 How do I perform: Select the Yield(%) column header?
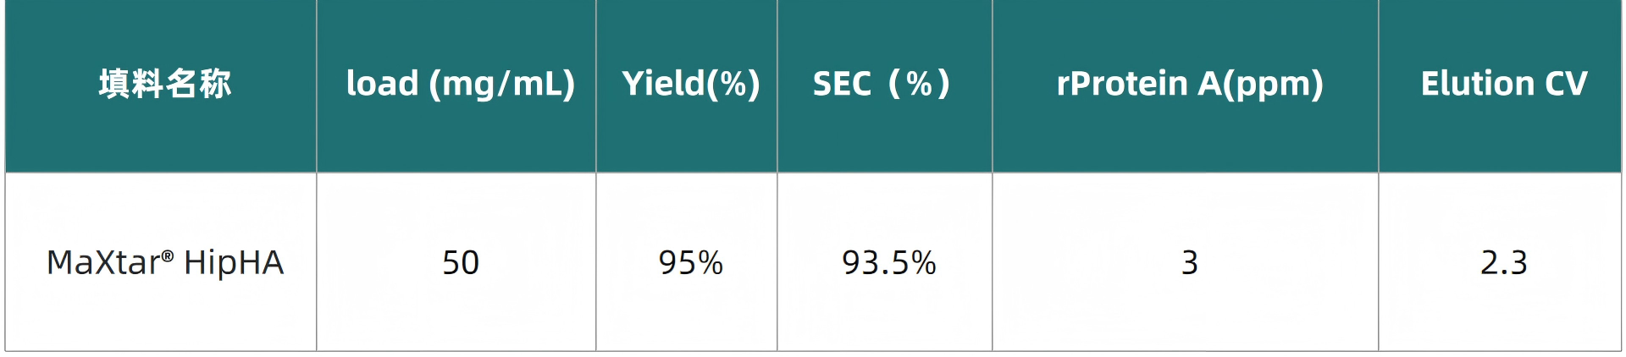pos(690,84)
